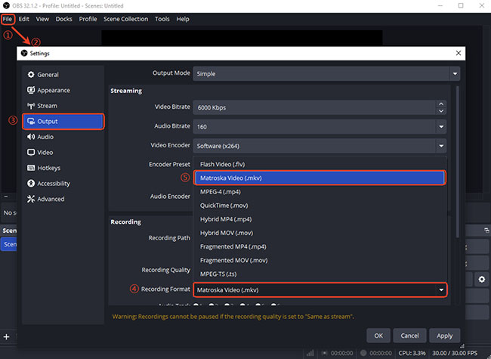Click the Apply button
This screenshot has height=359, width=491.
pos(445,336)
